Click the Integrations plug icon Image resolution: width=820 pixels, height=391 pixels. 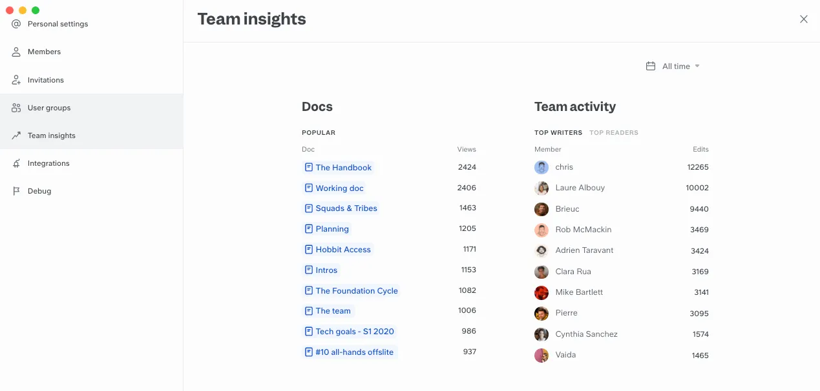point(16,163)
